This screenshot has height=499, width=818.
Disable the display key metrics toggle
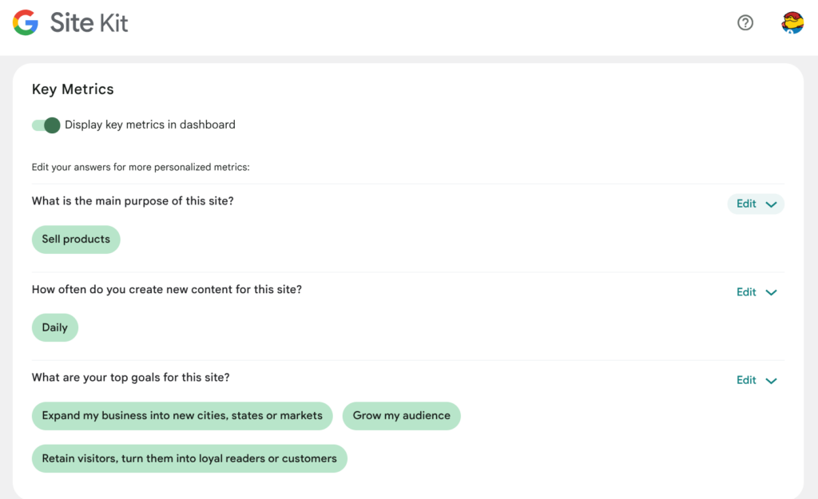pos(46,125)
